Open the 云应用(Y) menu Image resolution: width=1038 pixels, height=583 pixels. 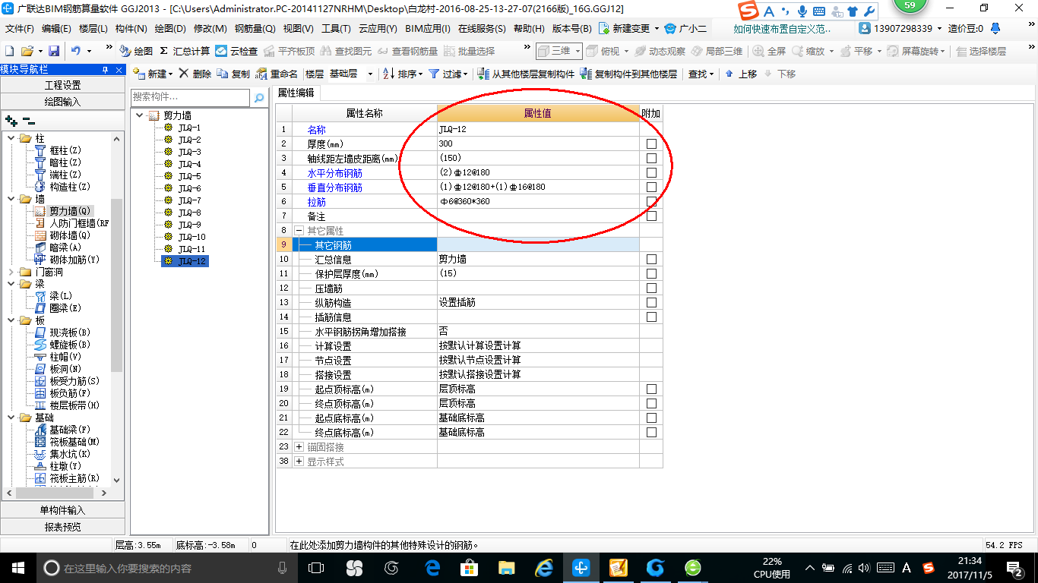(378, 29)
